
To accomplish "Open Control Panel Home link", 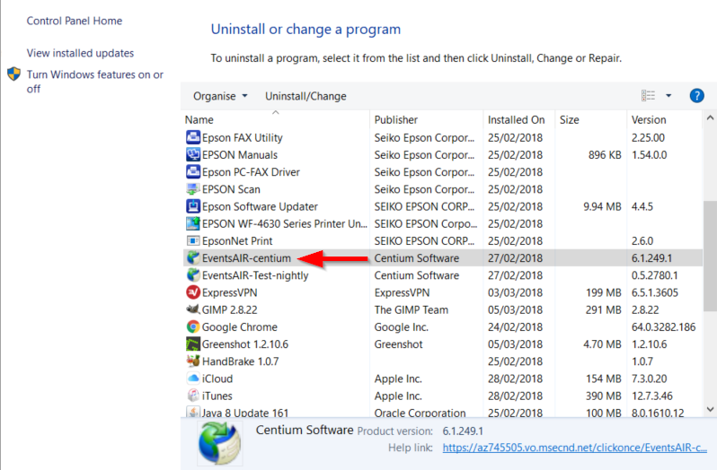I will point(74,21).
